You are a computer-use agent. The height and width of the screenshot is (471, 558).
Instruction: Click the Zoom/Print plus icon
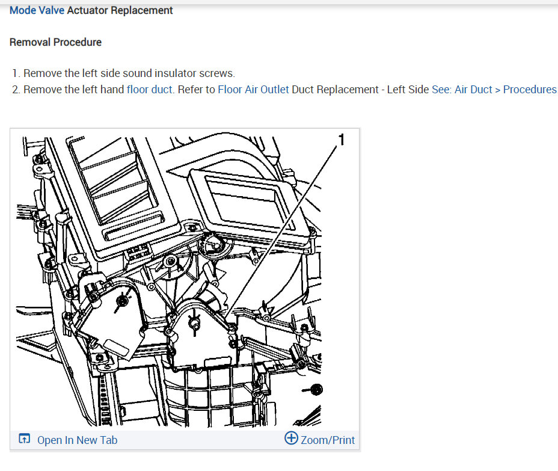click(291, 438)
